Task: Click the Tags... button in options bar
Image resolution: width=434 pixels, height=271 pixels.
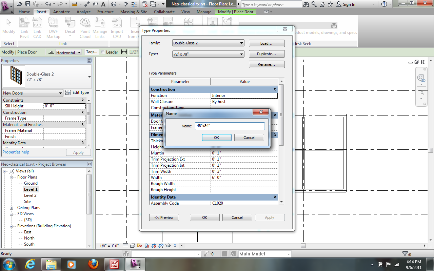Action: pyautogui.click(x=92, y=52)
